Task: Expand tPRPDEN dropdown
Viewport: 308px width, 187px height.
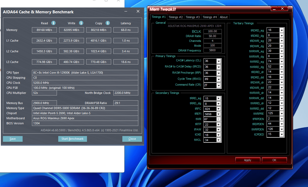Action: pos(282,119)
